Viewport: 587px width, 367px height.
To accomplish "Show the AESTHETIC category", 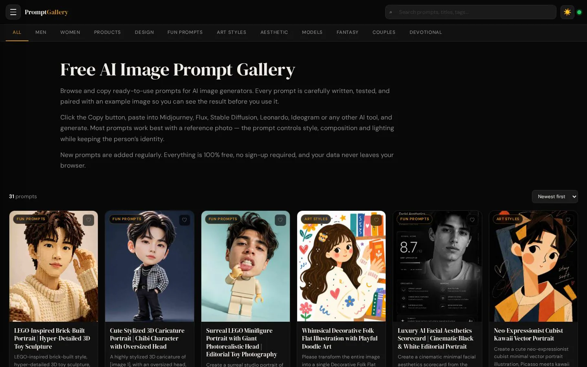I will click(x=274, y=32).
